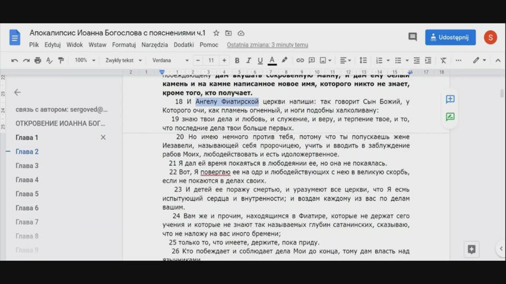
Task: Print the document using printer icon
Action: click(37, 60)
